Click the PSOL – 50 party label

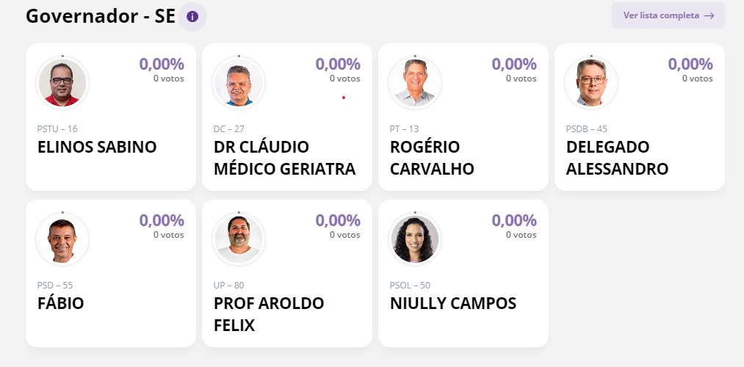point(410,286)
